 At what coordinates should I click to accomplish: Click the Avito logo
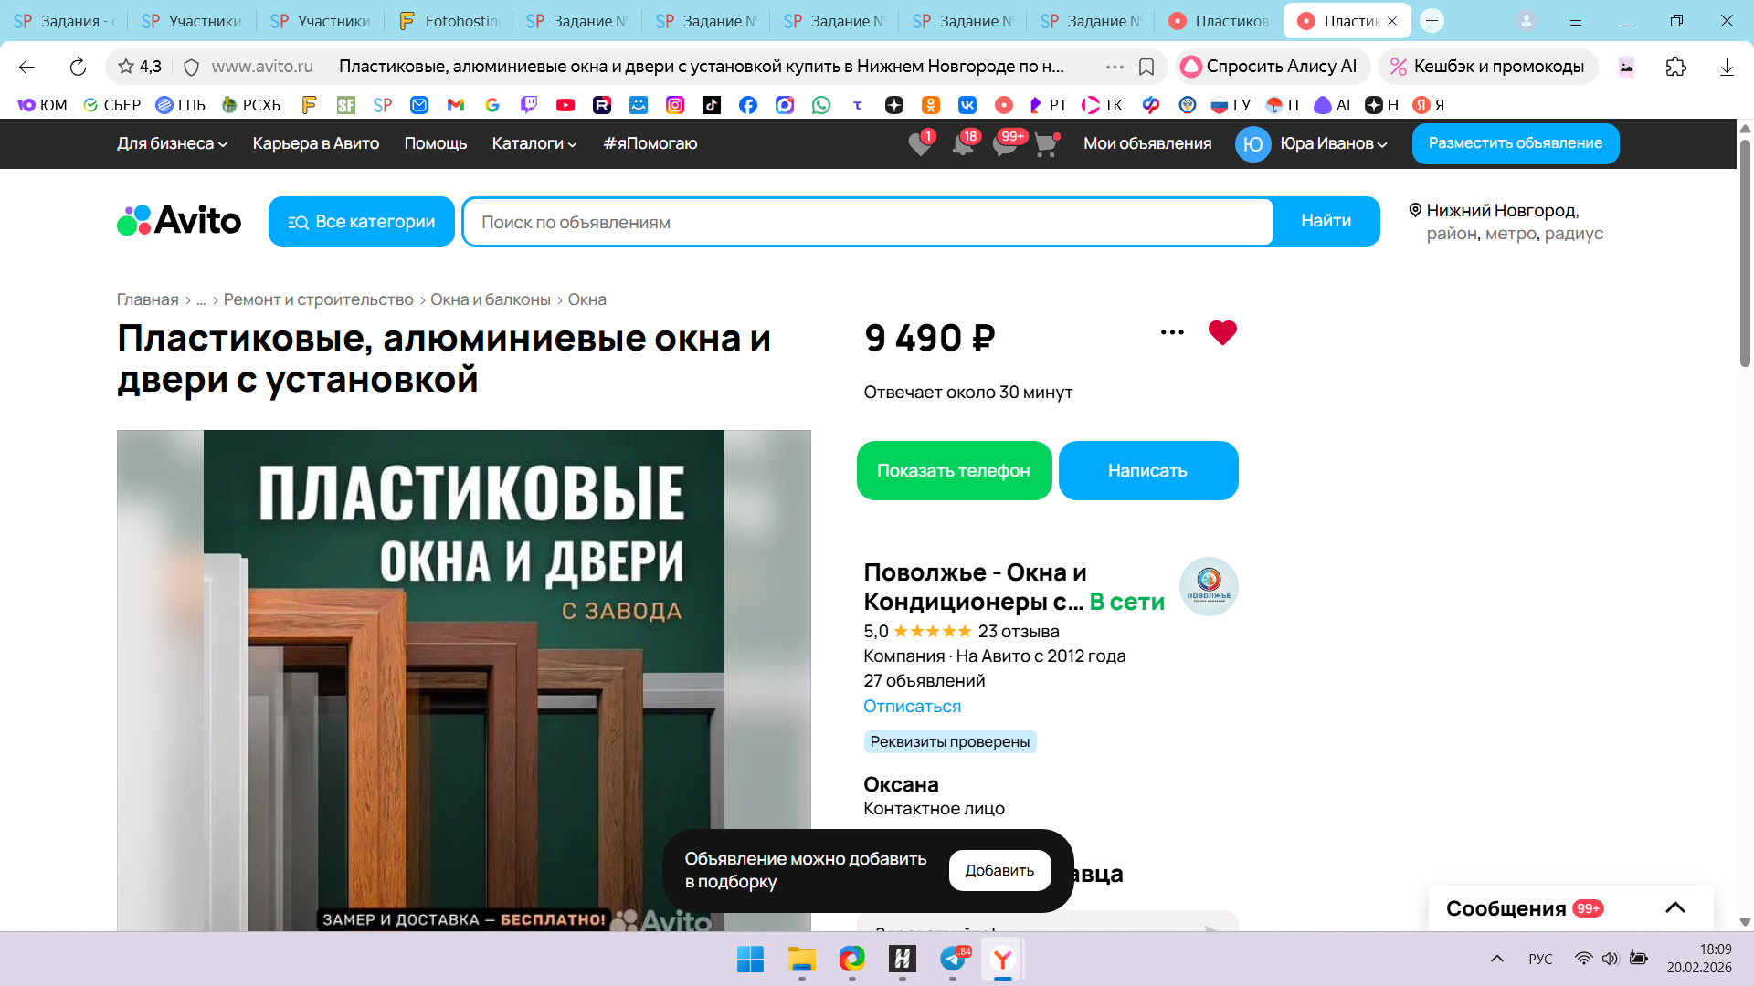coord(179,221)
